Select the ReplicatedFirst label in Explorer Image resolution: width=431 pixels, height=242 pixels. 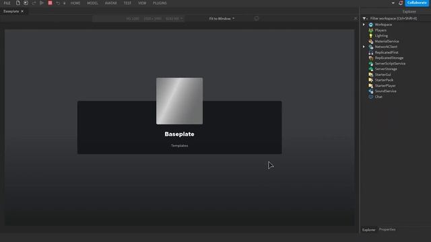[387, 52]
